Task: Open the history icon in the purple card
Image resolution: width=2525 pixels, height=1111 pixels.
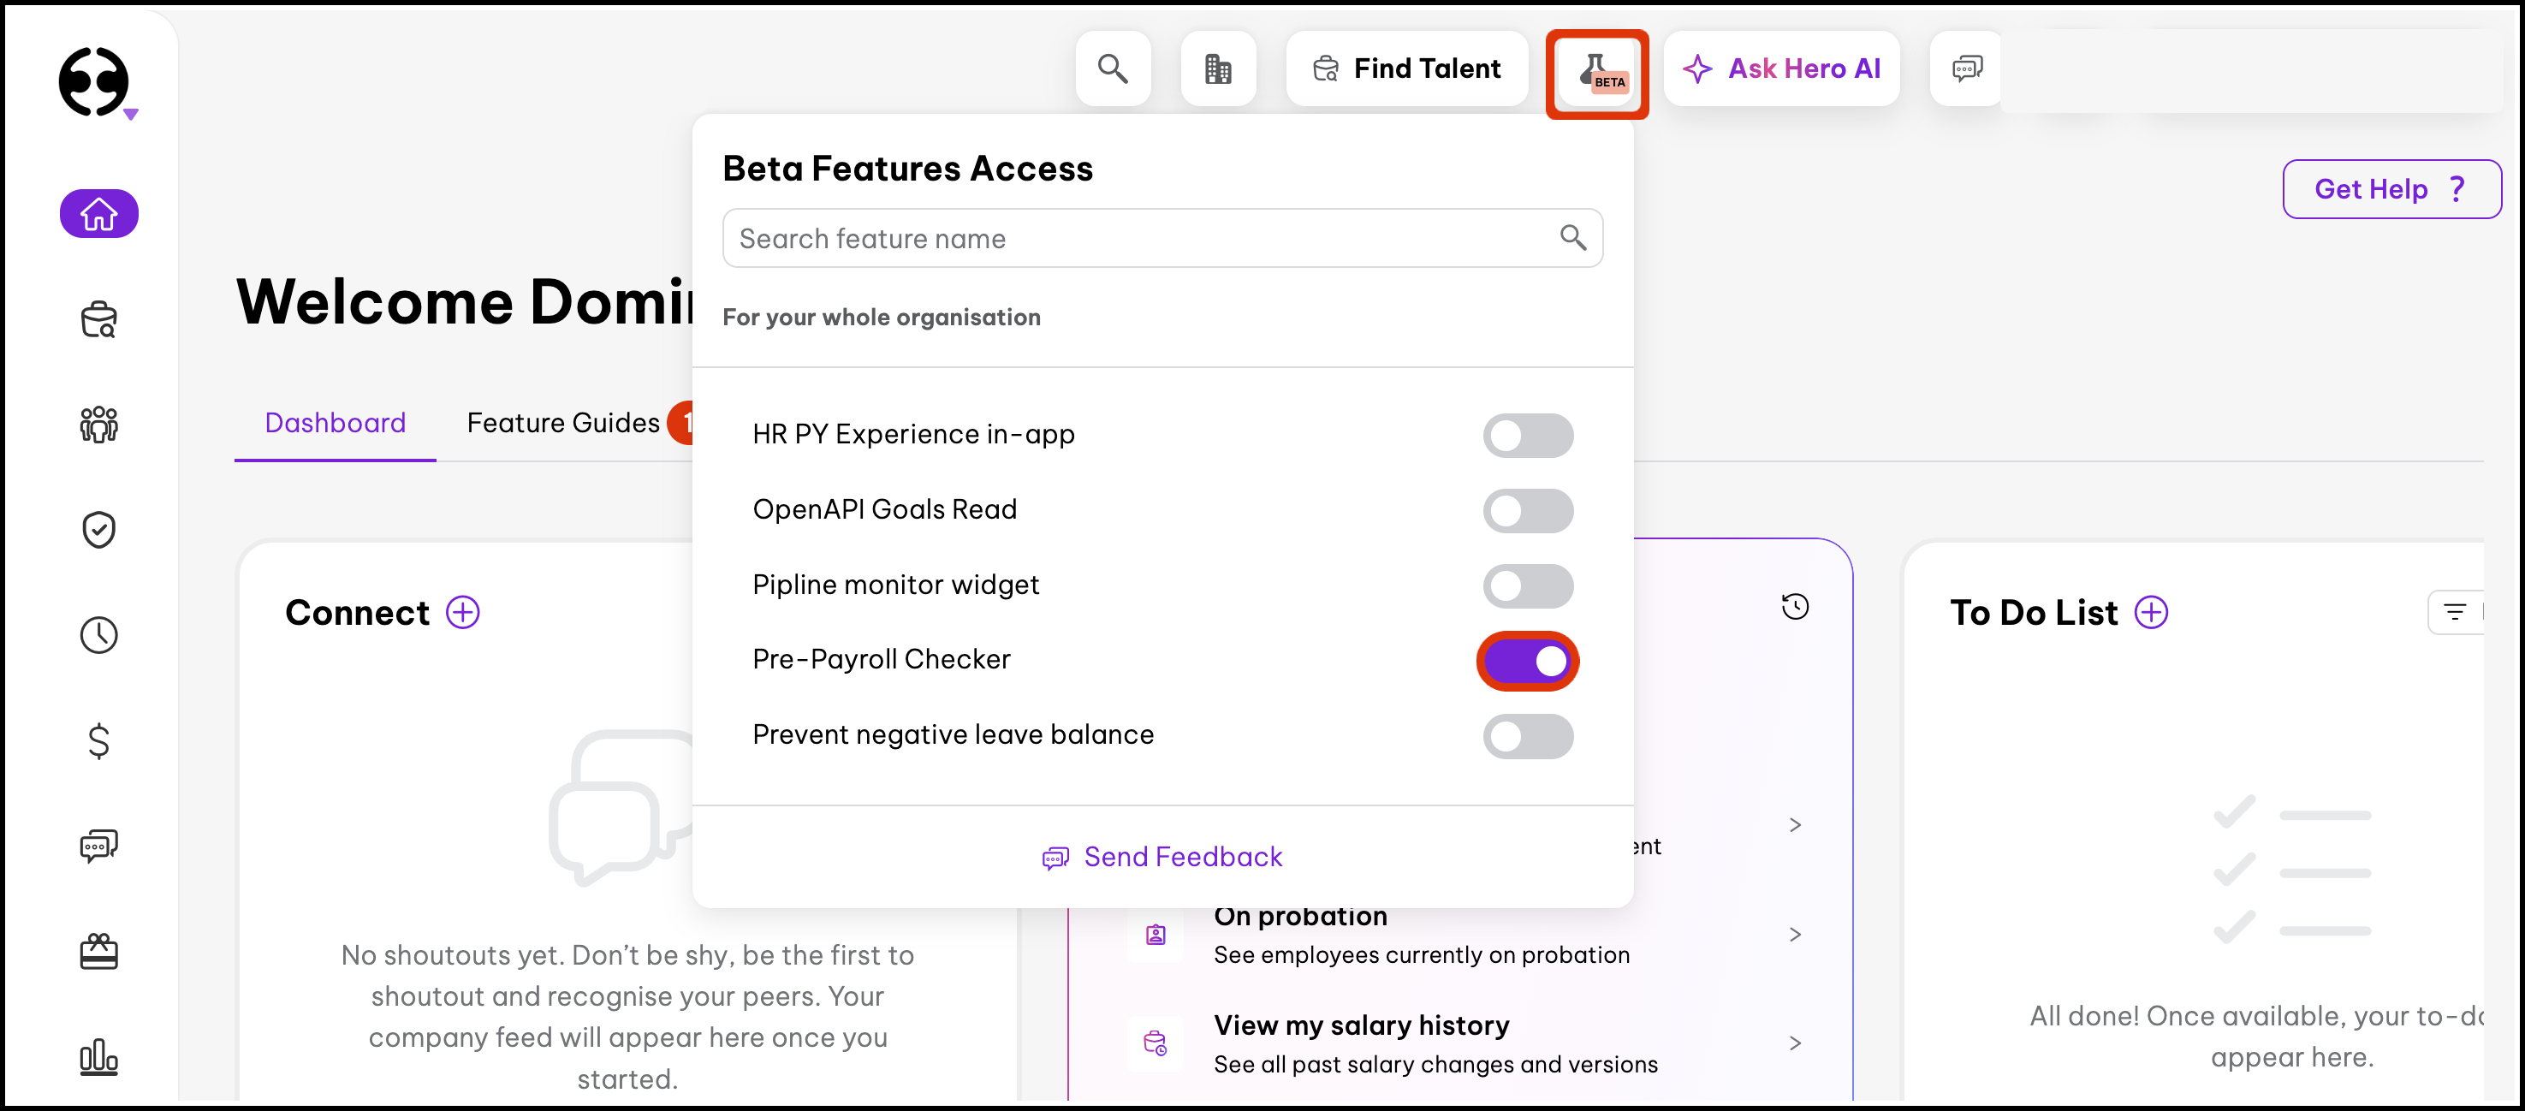Action: [1795, 607]
